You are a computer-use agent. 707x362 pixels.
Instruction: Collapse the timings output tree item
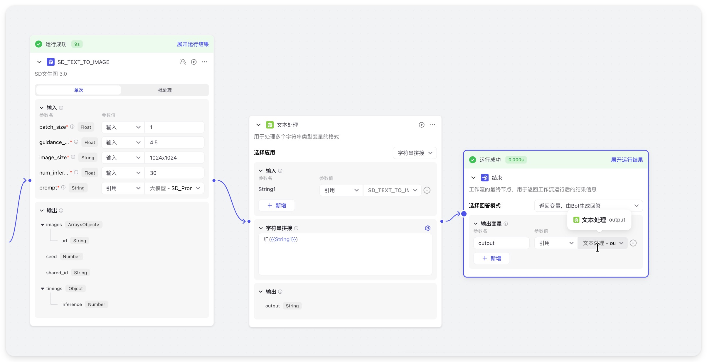click(x=43, y=289)
